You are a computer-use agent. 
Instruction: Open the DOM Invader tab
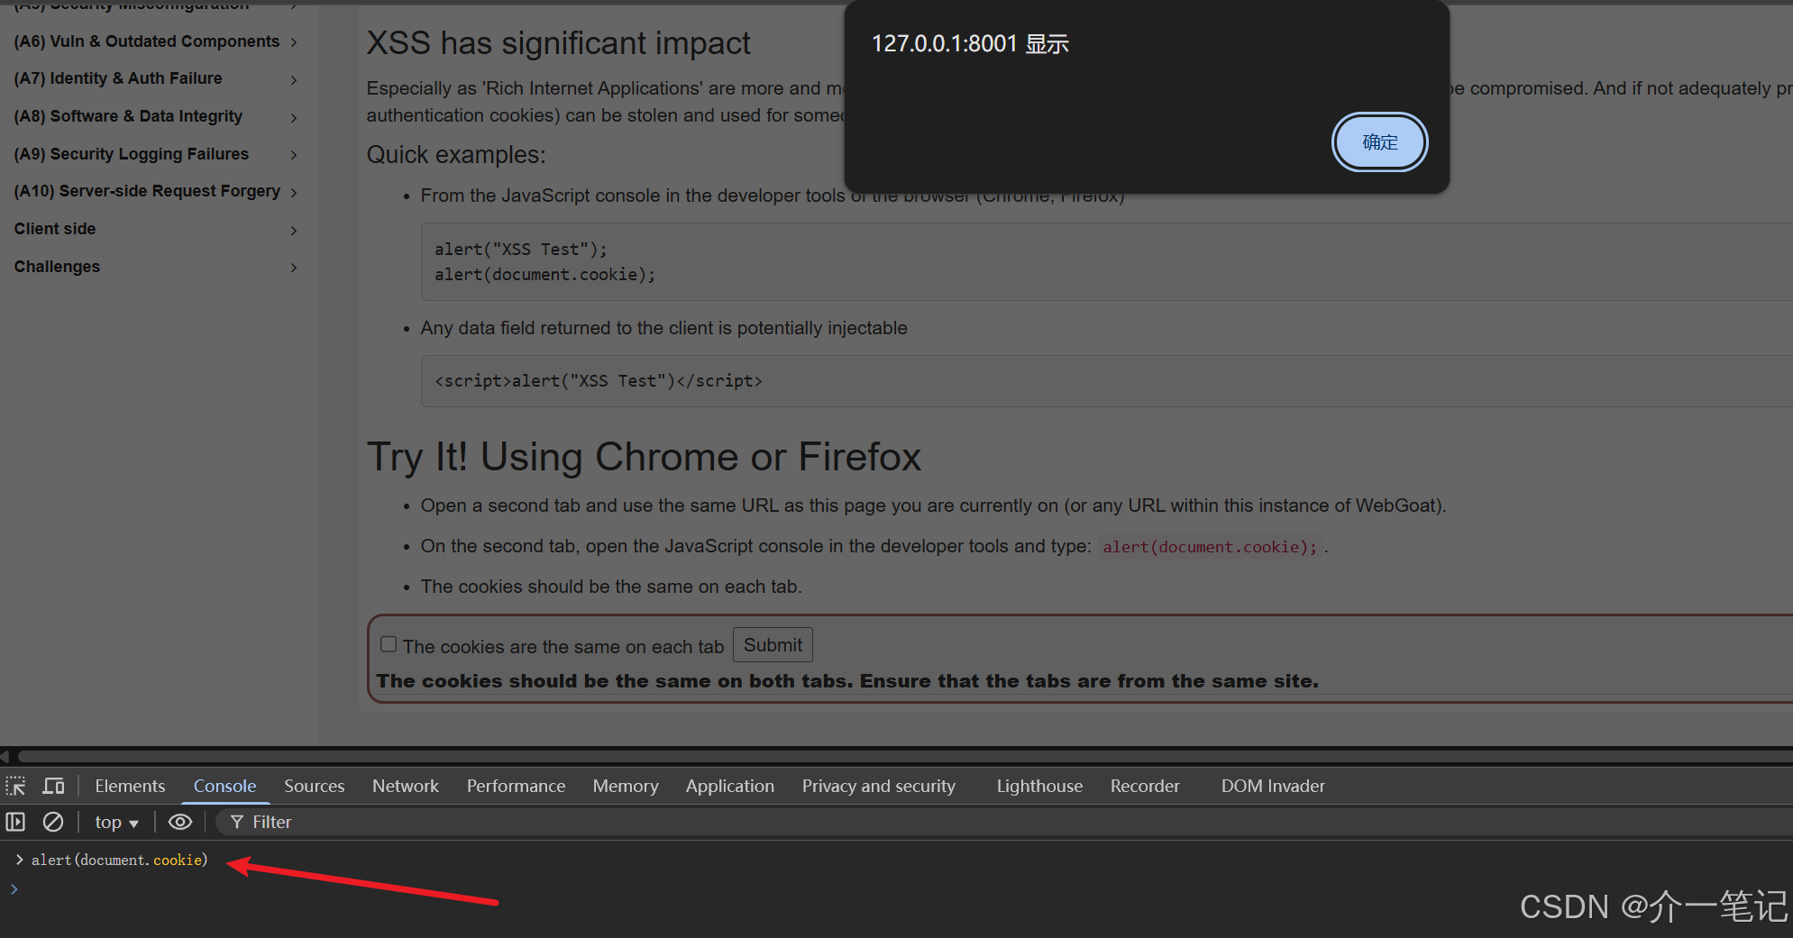click(x=1273, y=786)
